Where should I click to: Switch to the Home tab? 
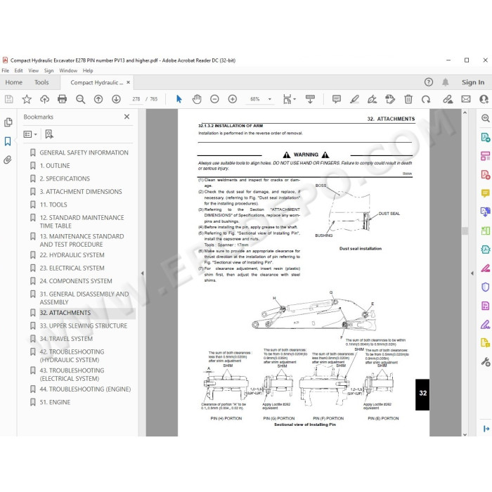14,82
